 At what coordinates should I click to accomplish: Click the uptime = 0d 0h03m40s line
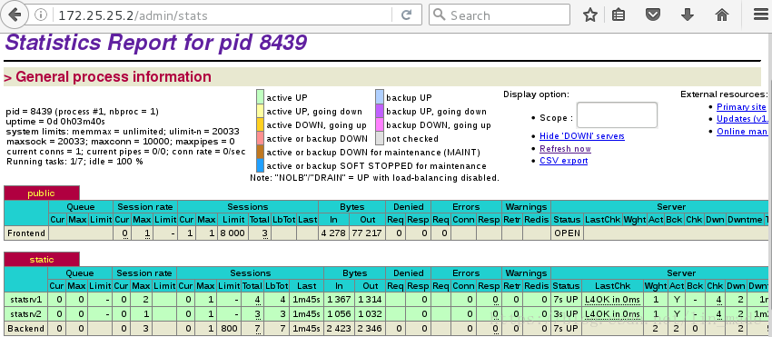(x=55, y=121)
